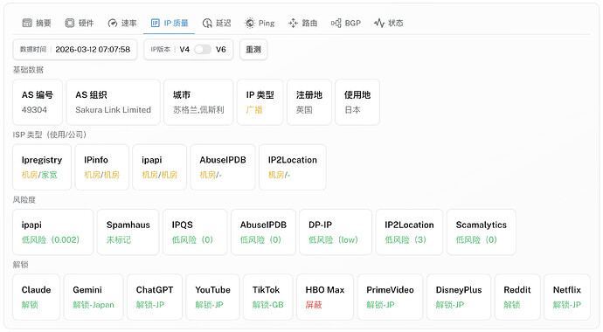
Task: Click the 速率 speed gauge icon
Action: tap(112, 23)
